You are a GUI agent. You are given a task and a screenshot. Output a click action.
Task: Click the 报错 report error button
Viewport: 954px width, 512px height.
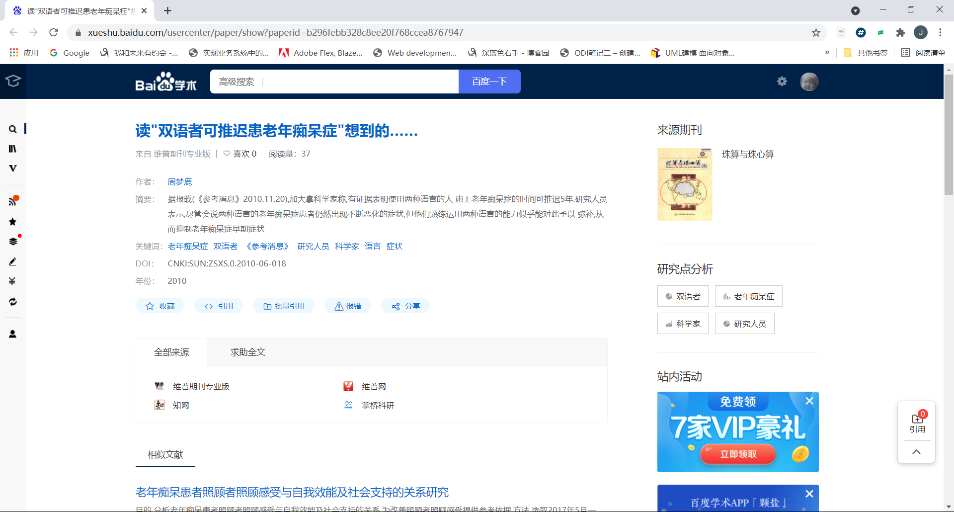pos(348,306)
